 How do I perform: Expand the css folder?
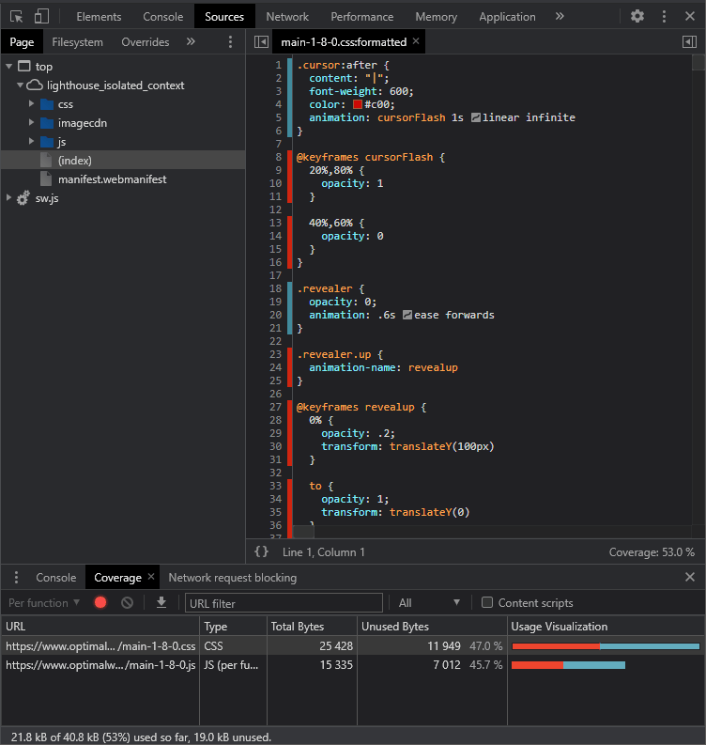click(x=32, y=104)
